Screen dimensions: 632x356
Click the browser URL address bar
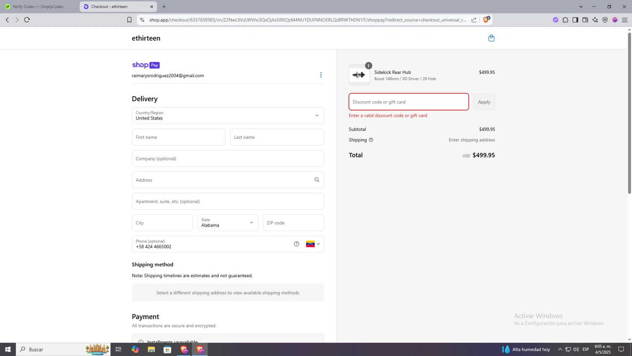pyautogui.click(x=308, y=20)
